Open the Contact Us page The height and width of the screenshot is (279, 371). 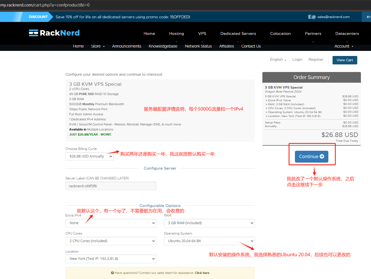pyautogui.click(x=251, y=46)
